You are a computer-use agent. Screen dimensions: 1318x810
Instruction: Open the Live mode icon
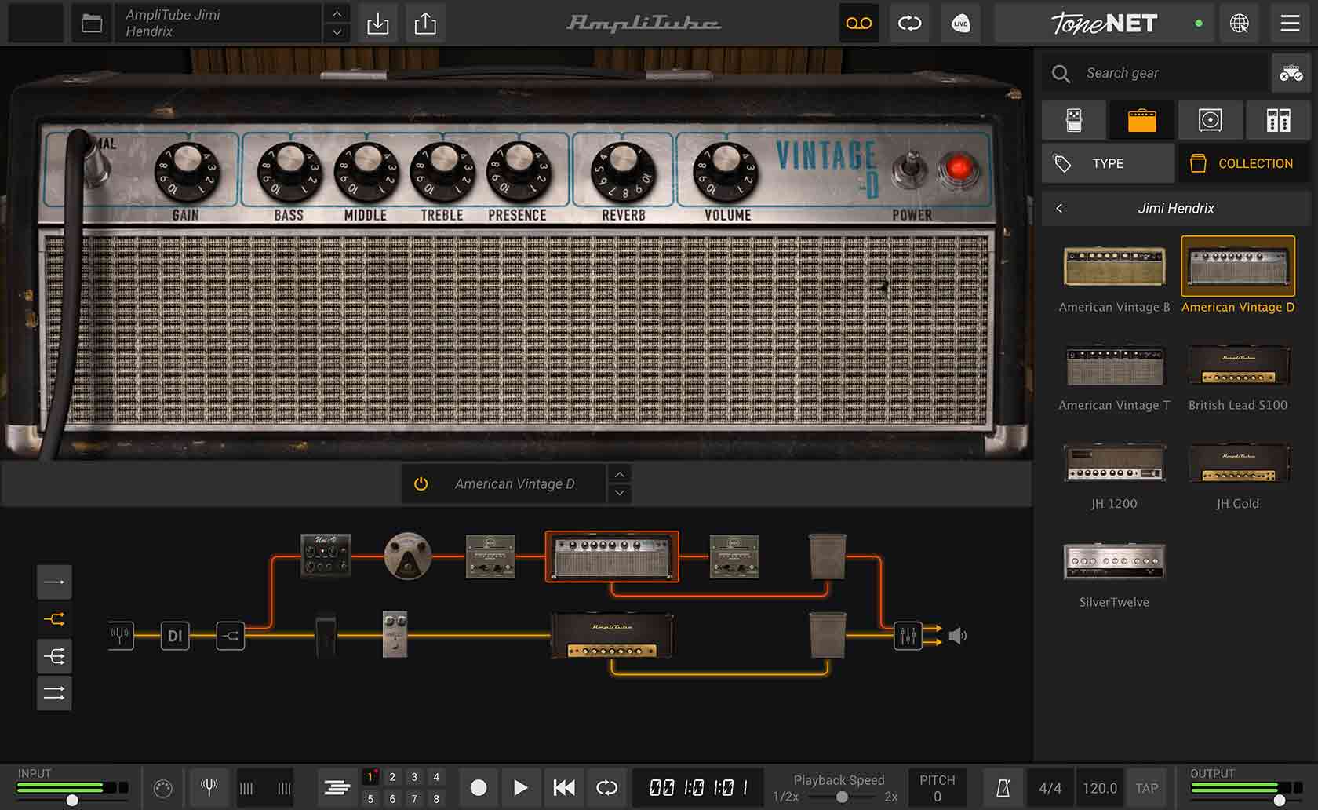[x=960, y=24]
